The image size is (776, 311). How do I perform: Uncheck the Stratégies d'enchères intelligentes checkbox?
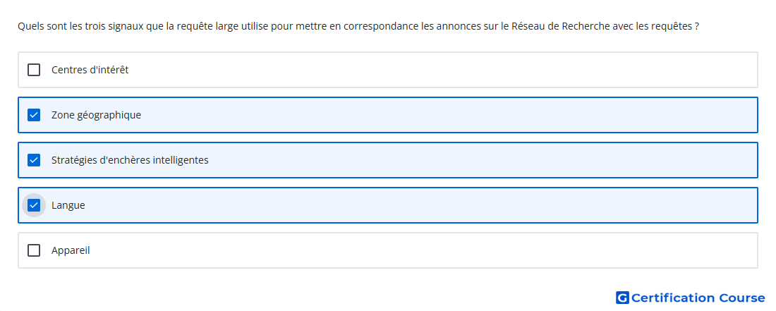coord(34,160)
